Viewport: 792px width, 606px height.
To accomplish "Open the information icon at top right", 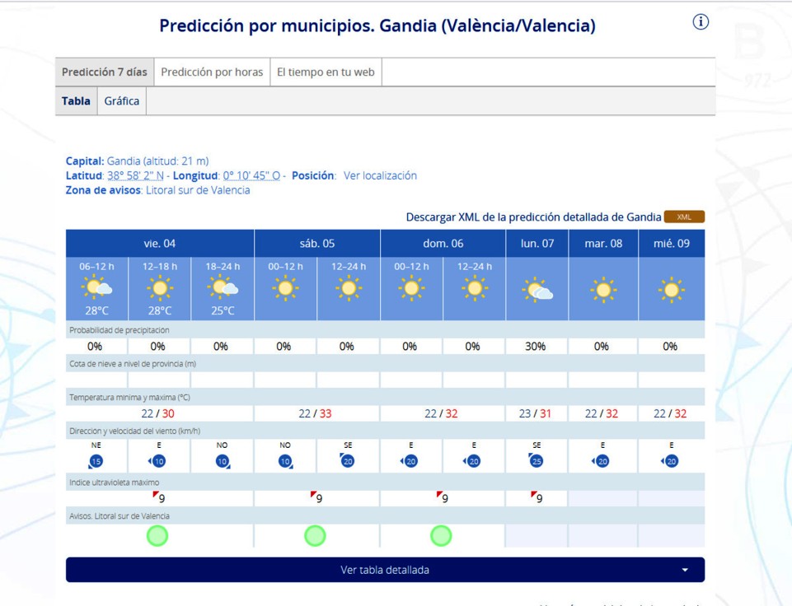I will (x=700, y=21).
